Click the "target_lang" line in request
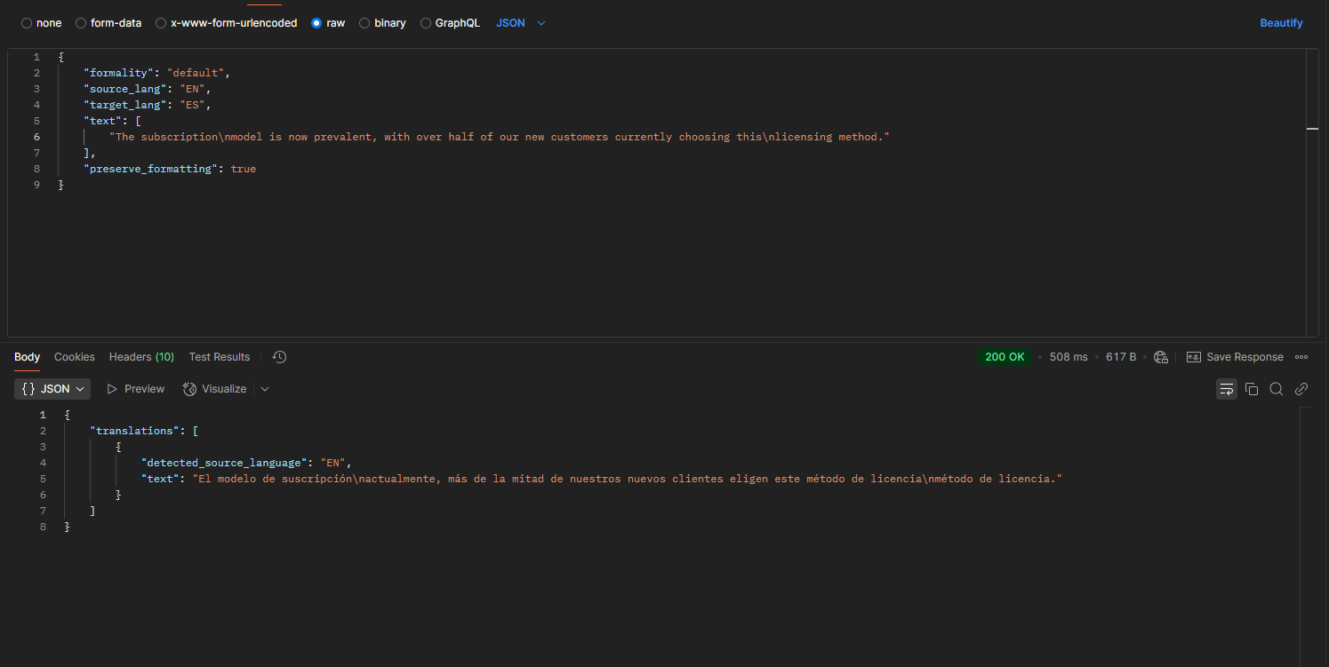This screenshot has width=1329, height=667. 148,105
